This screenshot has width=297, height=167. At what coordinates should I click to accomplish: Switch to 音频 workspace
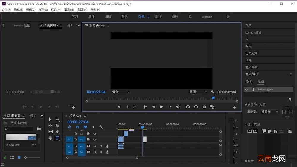[158, 17]
